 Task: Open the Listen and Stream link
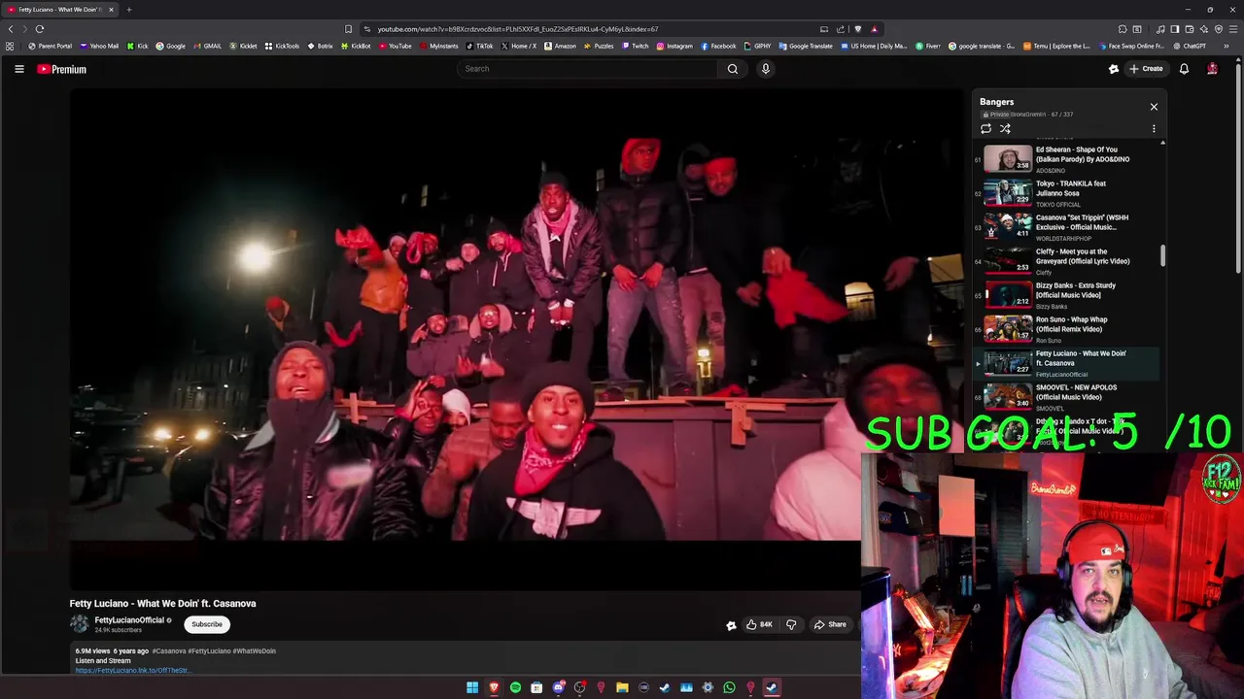coord(132,670)
